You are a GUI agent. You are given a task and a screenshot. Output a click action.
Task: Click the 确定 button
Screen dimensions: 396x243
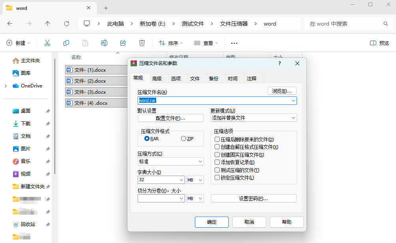pos(212,222)
